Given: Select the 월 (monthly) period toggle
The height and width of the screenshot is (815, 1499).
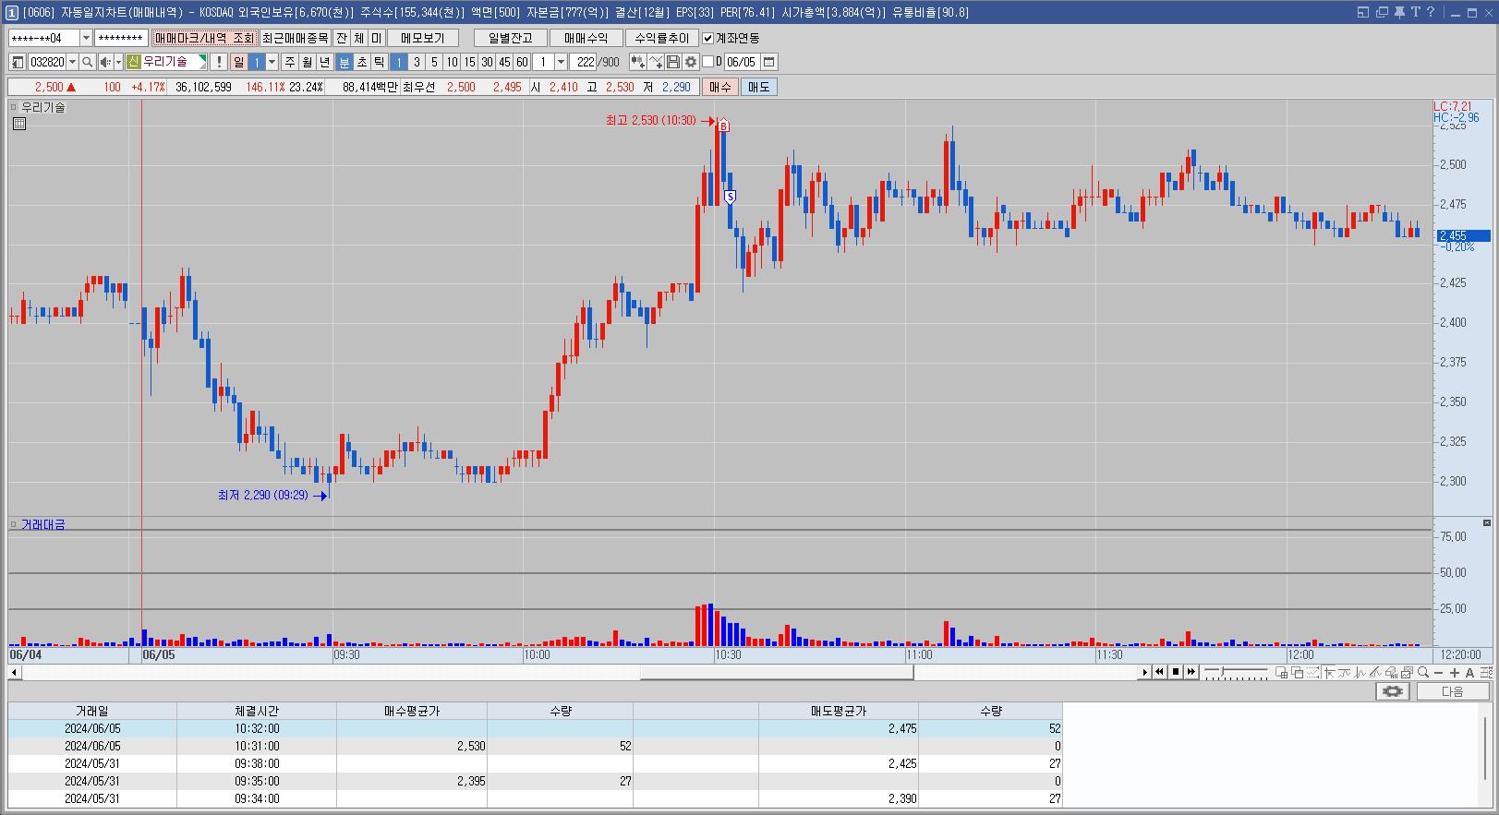Looking at the screenshot, I should coord(307,62).
